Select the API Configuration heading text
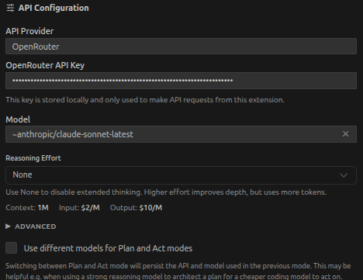Viewport: 363px width, 280px height. tap(54, 8)
